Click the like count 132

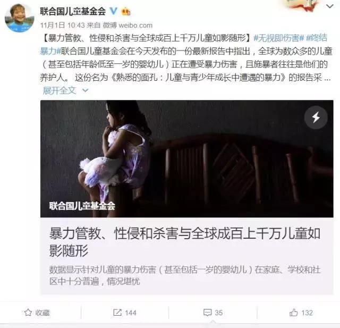tap(307, 313)
